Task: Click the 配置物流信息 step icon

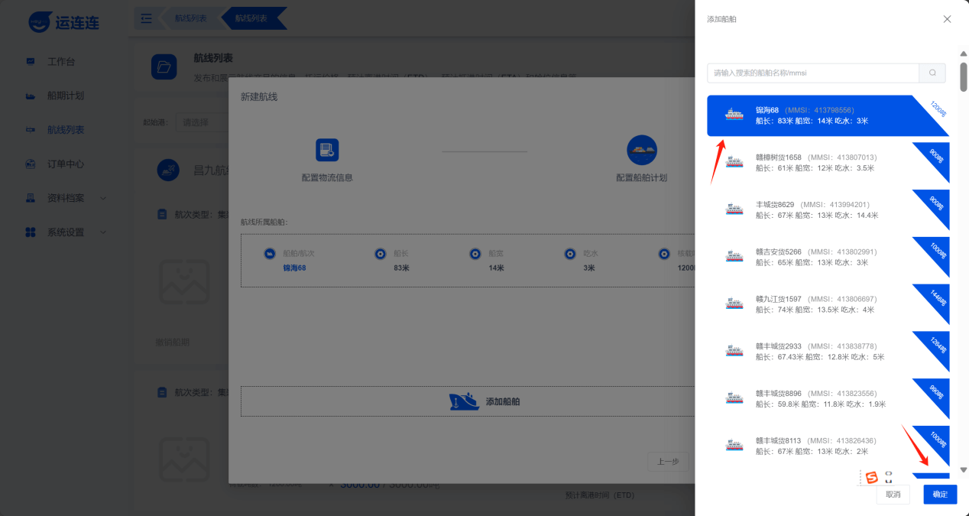Action: (x=327, y=150)
